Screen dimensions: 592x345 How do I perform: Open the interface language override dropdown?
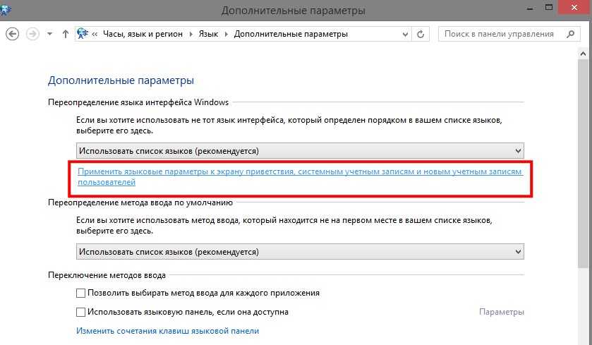(x=300, y=150)
